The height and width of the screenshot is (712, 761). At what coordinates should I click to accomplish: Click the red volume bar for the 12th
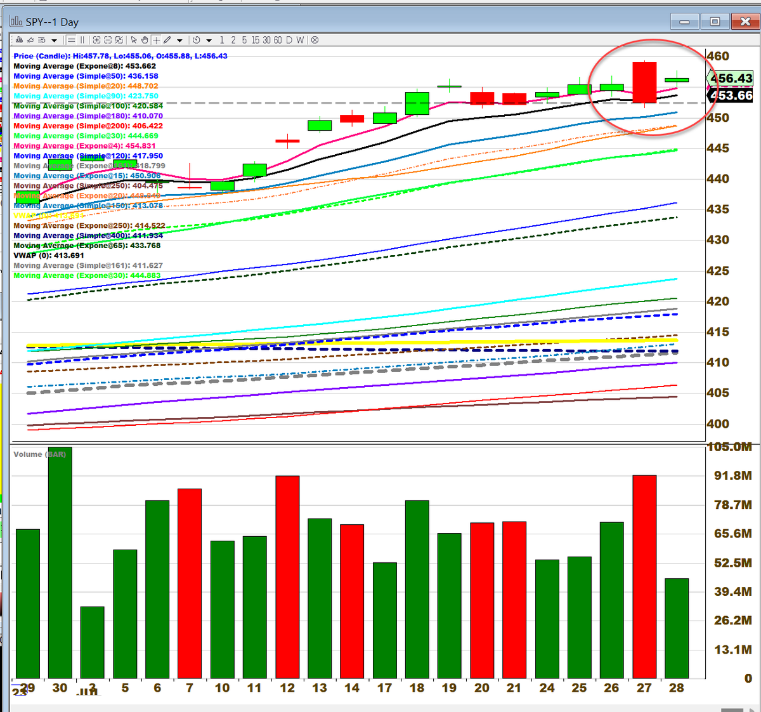[287, 577]
